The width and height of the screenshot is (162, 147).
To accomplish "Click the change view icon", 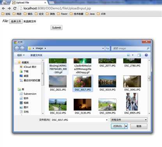I will tap(128, 55).
